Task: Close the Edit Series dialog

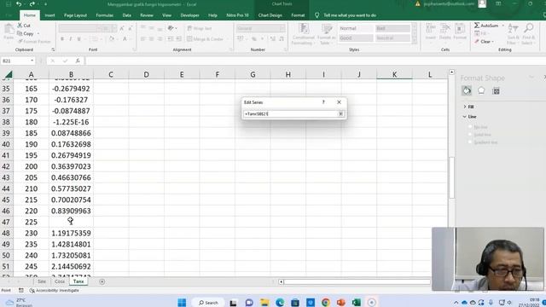Action: (x=340, y=102)
